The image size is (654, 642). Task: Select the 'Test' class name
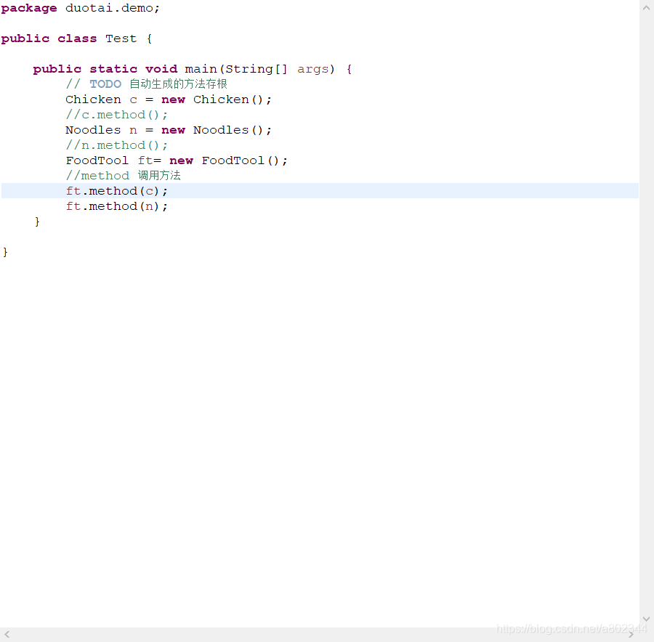click(x=121, y=38)
